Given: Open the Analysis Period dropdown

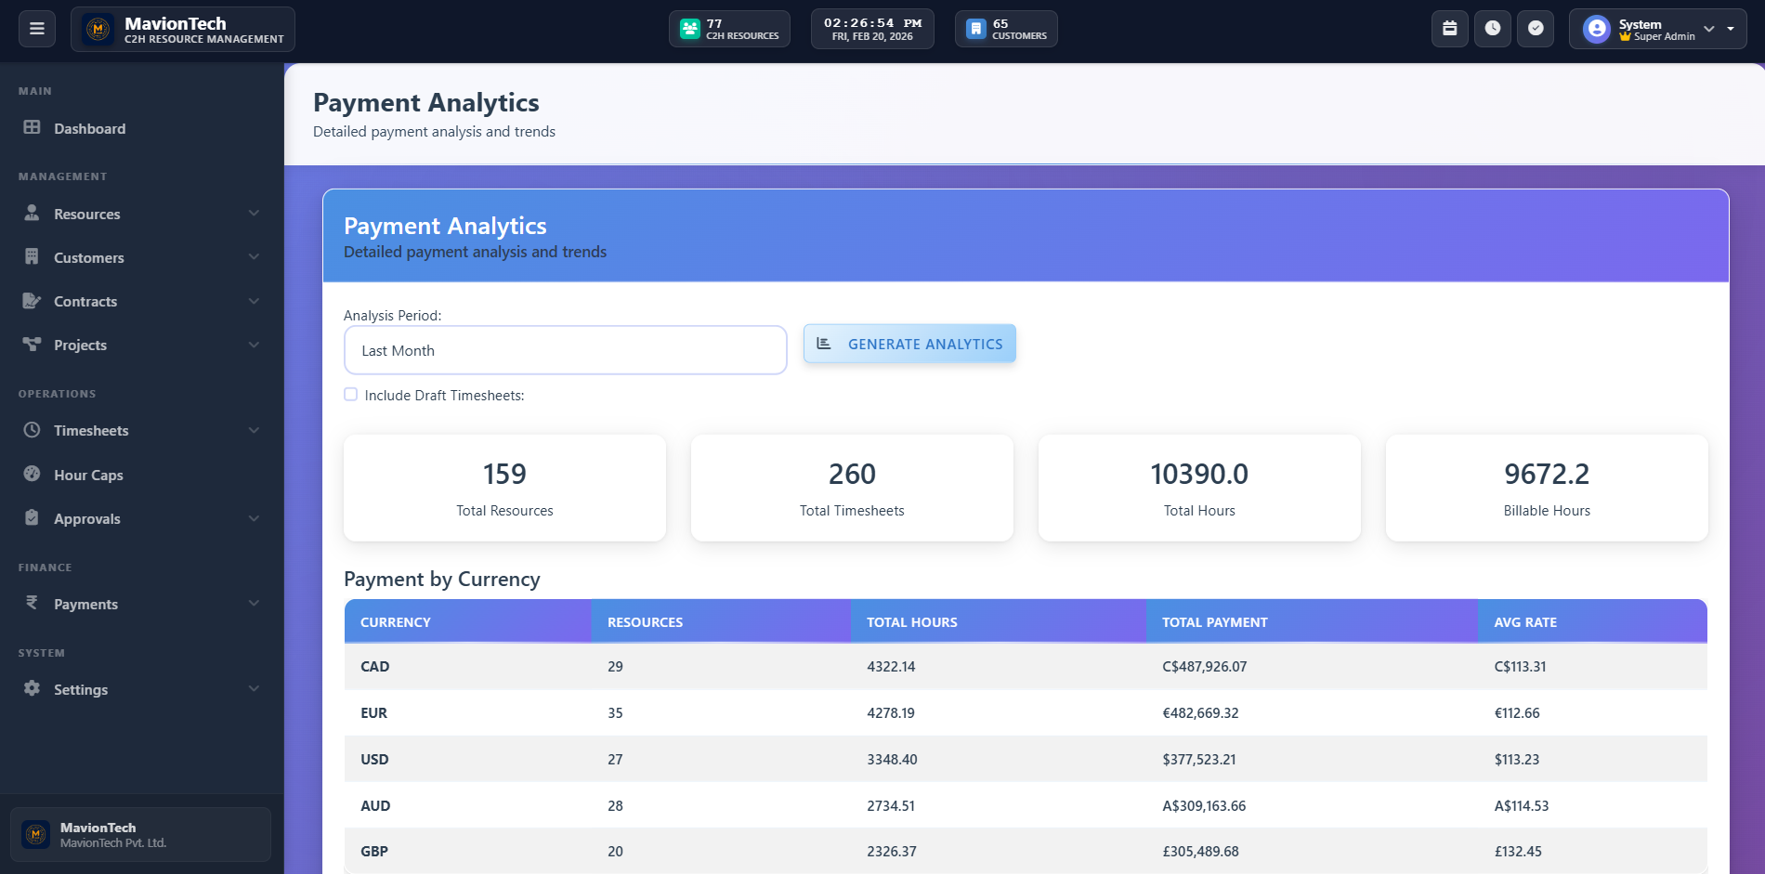Looking at the screenshot, I should click(565, 350).
